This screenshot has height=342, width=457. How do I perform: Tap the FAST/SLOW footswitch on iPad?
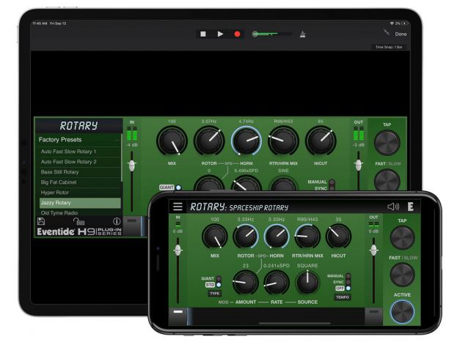click(387, 180)
